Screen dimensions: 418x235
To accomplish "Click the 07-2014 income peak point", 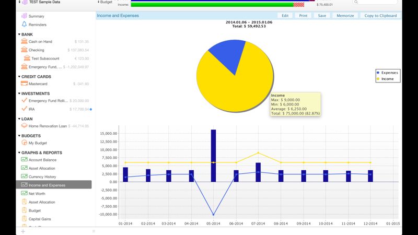I will [x=258, y=152].
